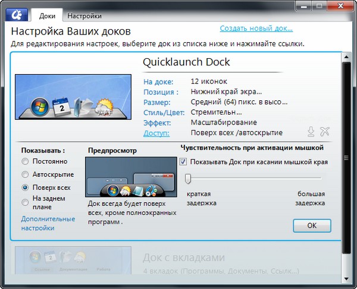Click the Quicklaunch Dock title
Screen dimensions: 357x289
click(x=186, y=62)
